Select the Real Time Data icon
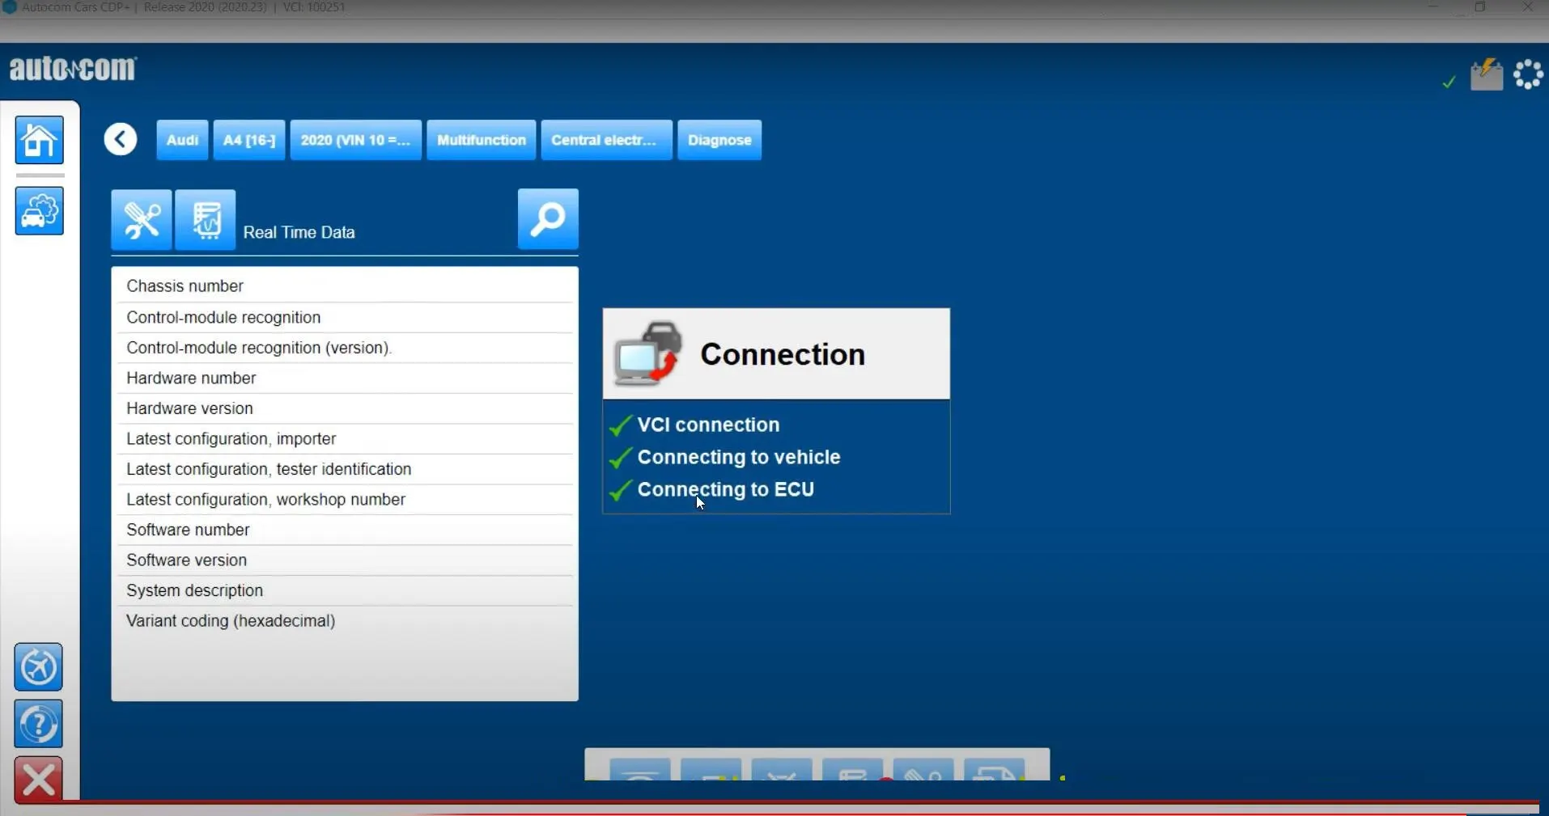Image resolution: width=1549 pixels, height=816 pixels. (206, 219)
